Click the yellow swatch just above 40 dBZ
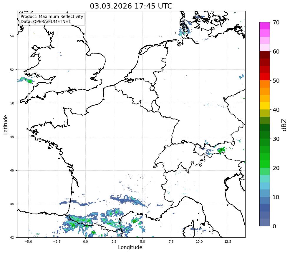The image size is (290, 253). tap(265, 106)
